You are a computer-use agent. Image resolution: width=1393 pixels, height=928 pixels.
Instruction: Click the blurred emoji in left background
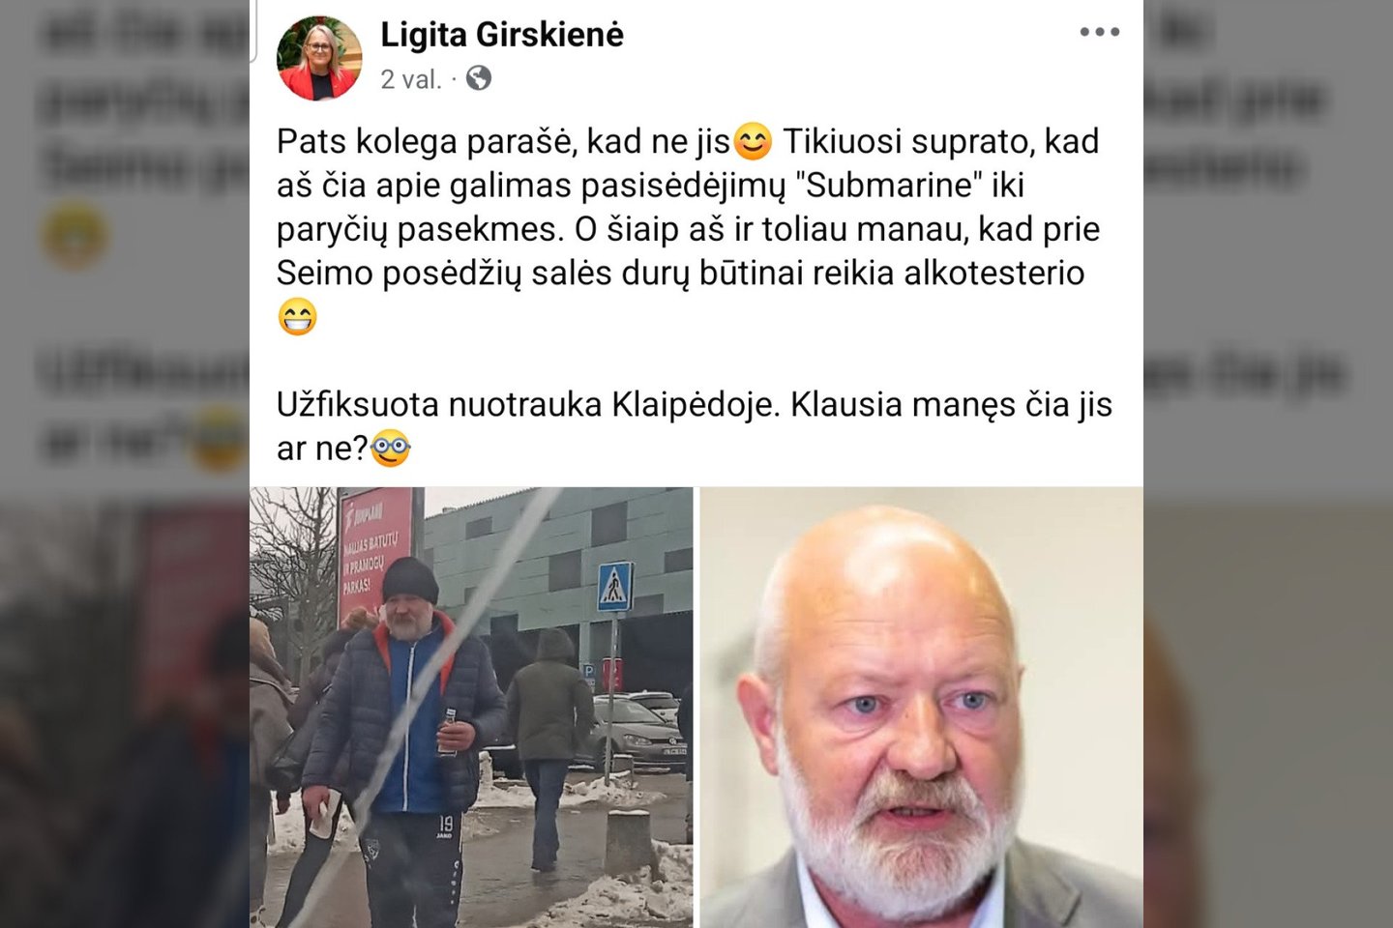coord(76,237)
